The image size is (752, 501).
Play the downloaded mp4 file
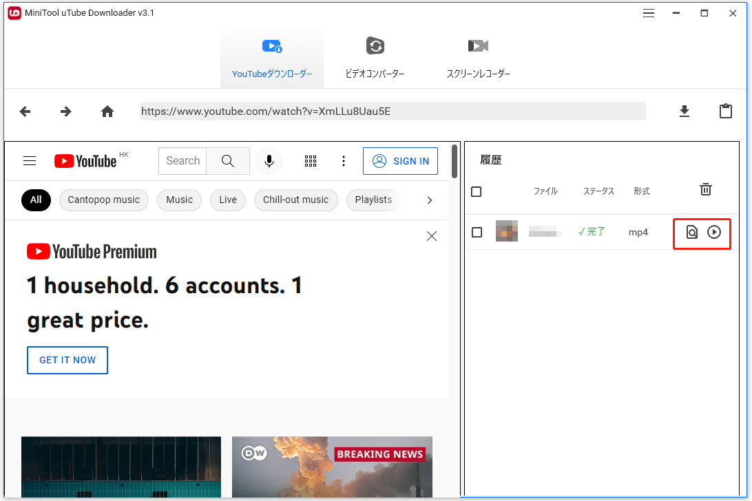click(714, 232)
